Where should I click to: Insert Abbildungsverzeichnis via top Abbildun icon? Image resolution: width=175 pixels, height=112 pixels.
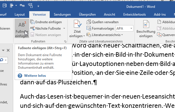159,22
